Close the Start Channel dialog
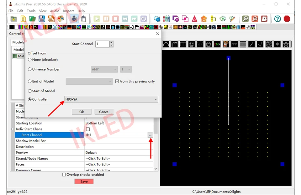Image resolution: width=301 pixels, height=195 pixels. (x=158, y=34)
